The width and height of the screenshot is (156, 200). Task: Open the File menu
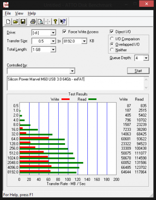(8, 13)
